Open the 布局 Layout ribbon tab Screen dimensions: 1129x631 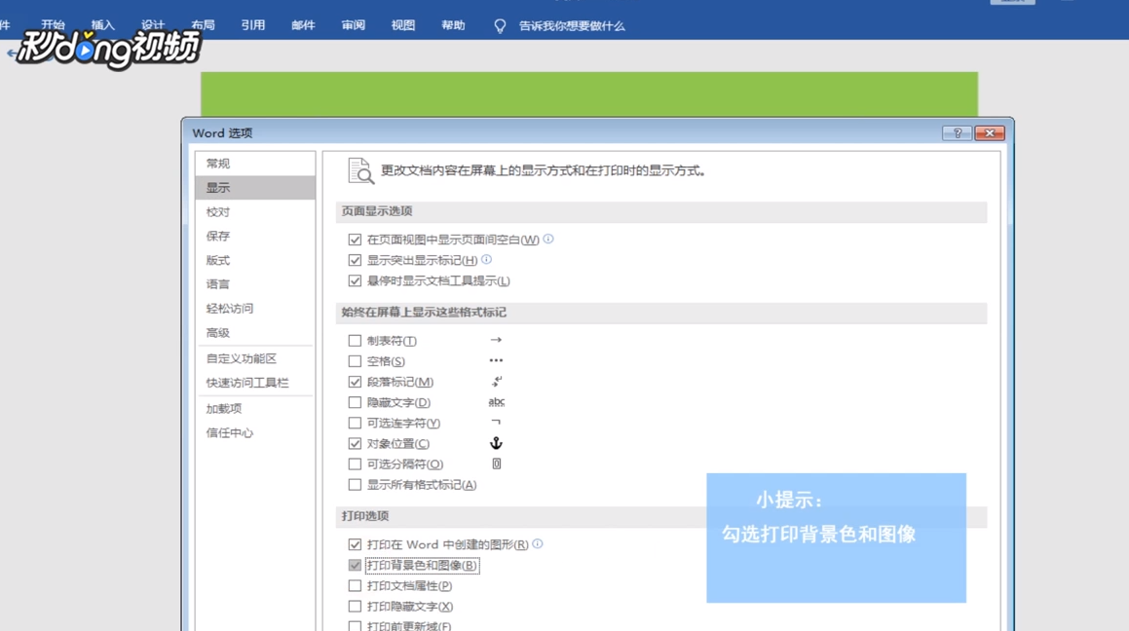tap(203, 25)
